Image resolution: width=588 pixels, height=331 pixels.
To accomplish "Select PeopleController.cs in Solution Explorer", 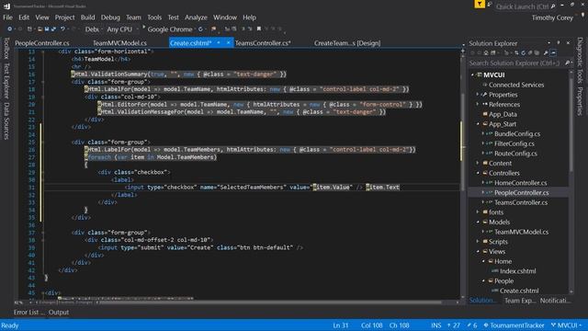I will [x=521, y=192].
